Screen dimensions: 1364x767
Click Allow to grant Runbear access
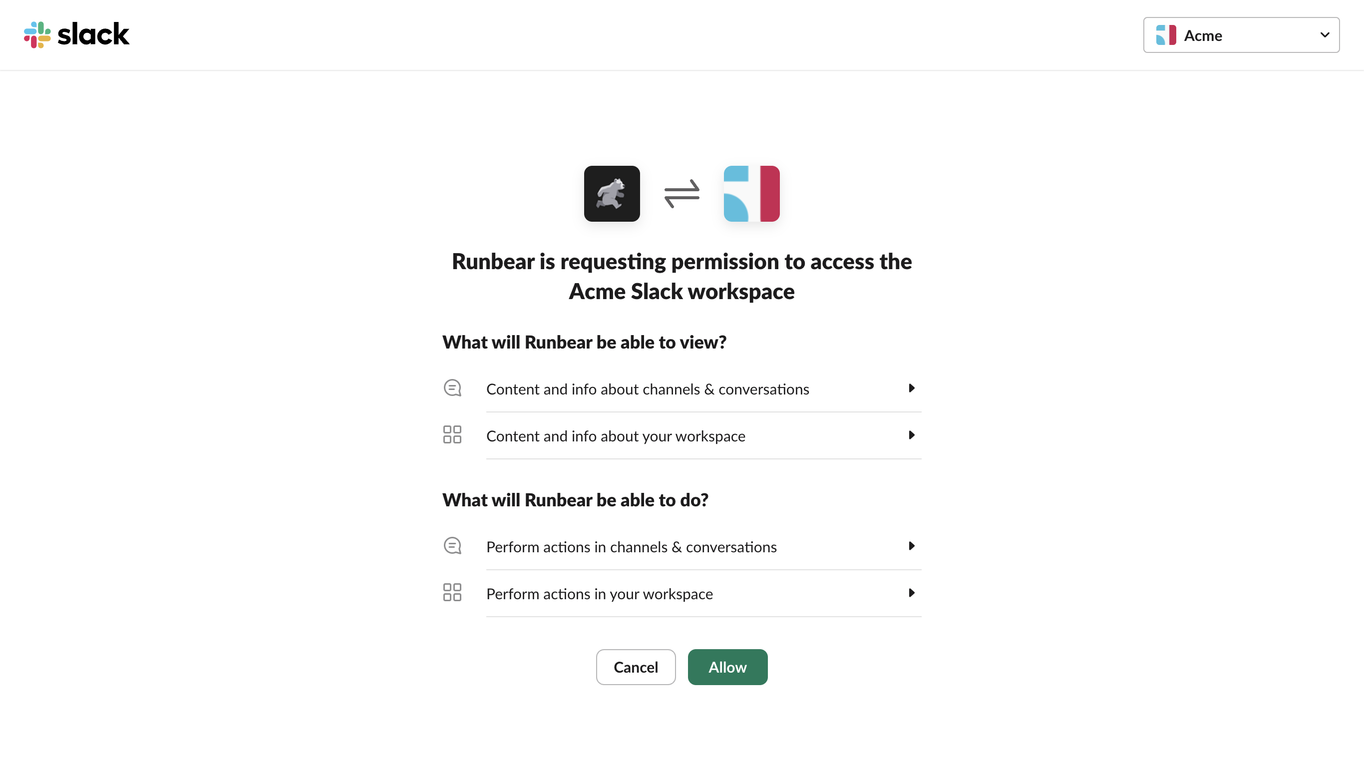pyautogui.click(x=727, y=667)
